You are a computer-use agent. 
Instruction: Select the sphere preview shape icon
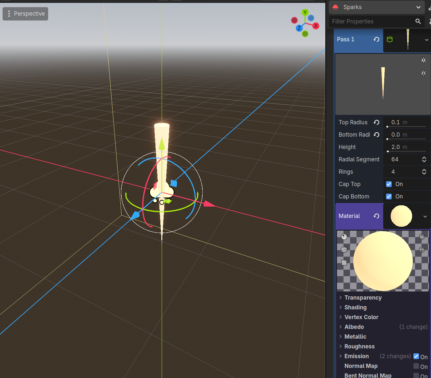(344, 236)
